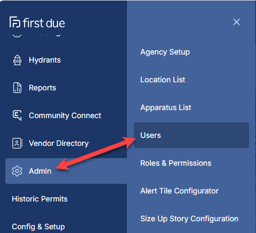This screenshot has height=233, width=256.
Task: Expand the Admin sidebar section
Action: click(x=66, y=171)
